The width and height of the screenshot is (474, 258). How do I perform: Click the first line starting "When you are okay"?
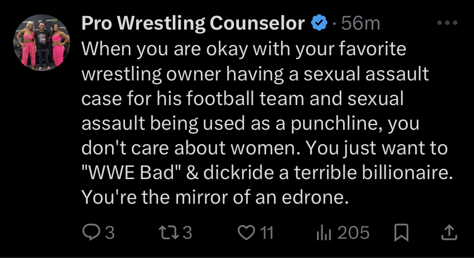coord(243,49)
